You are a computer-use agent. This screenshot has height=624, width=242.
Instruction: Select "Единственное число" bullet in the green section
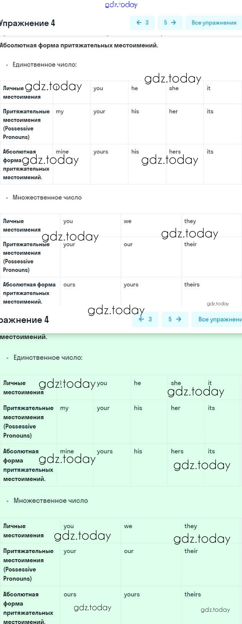48,357
